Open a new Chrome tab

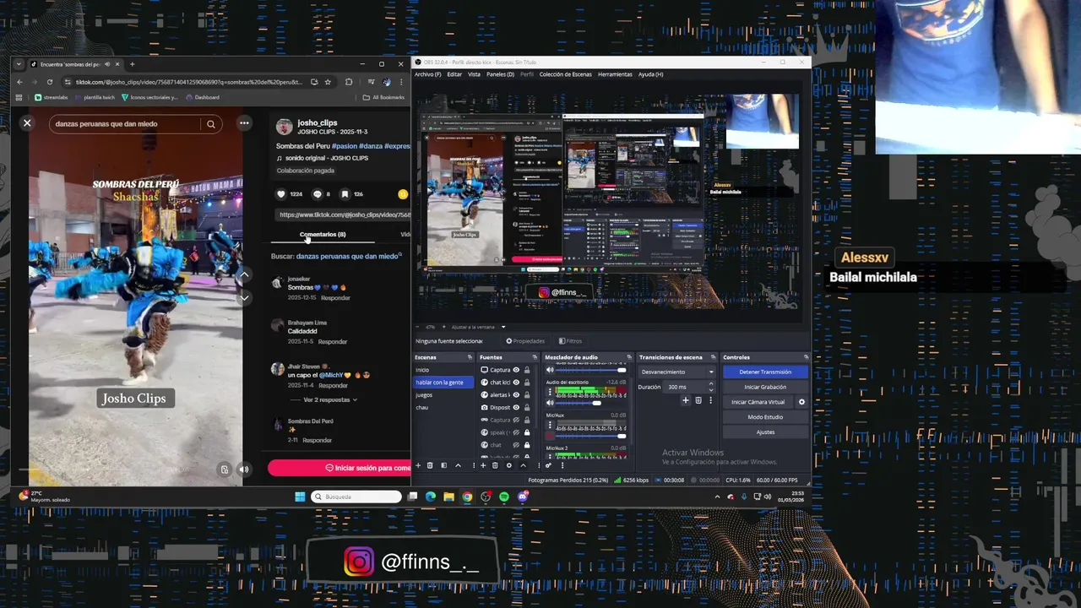132,64
